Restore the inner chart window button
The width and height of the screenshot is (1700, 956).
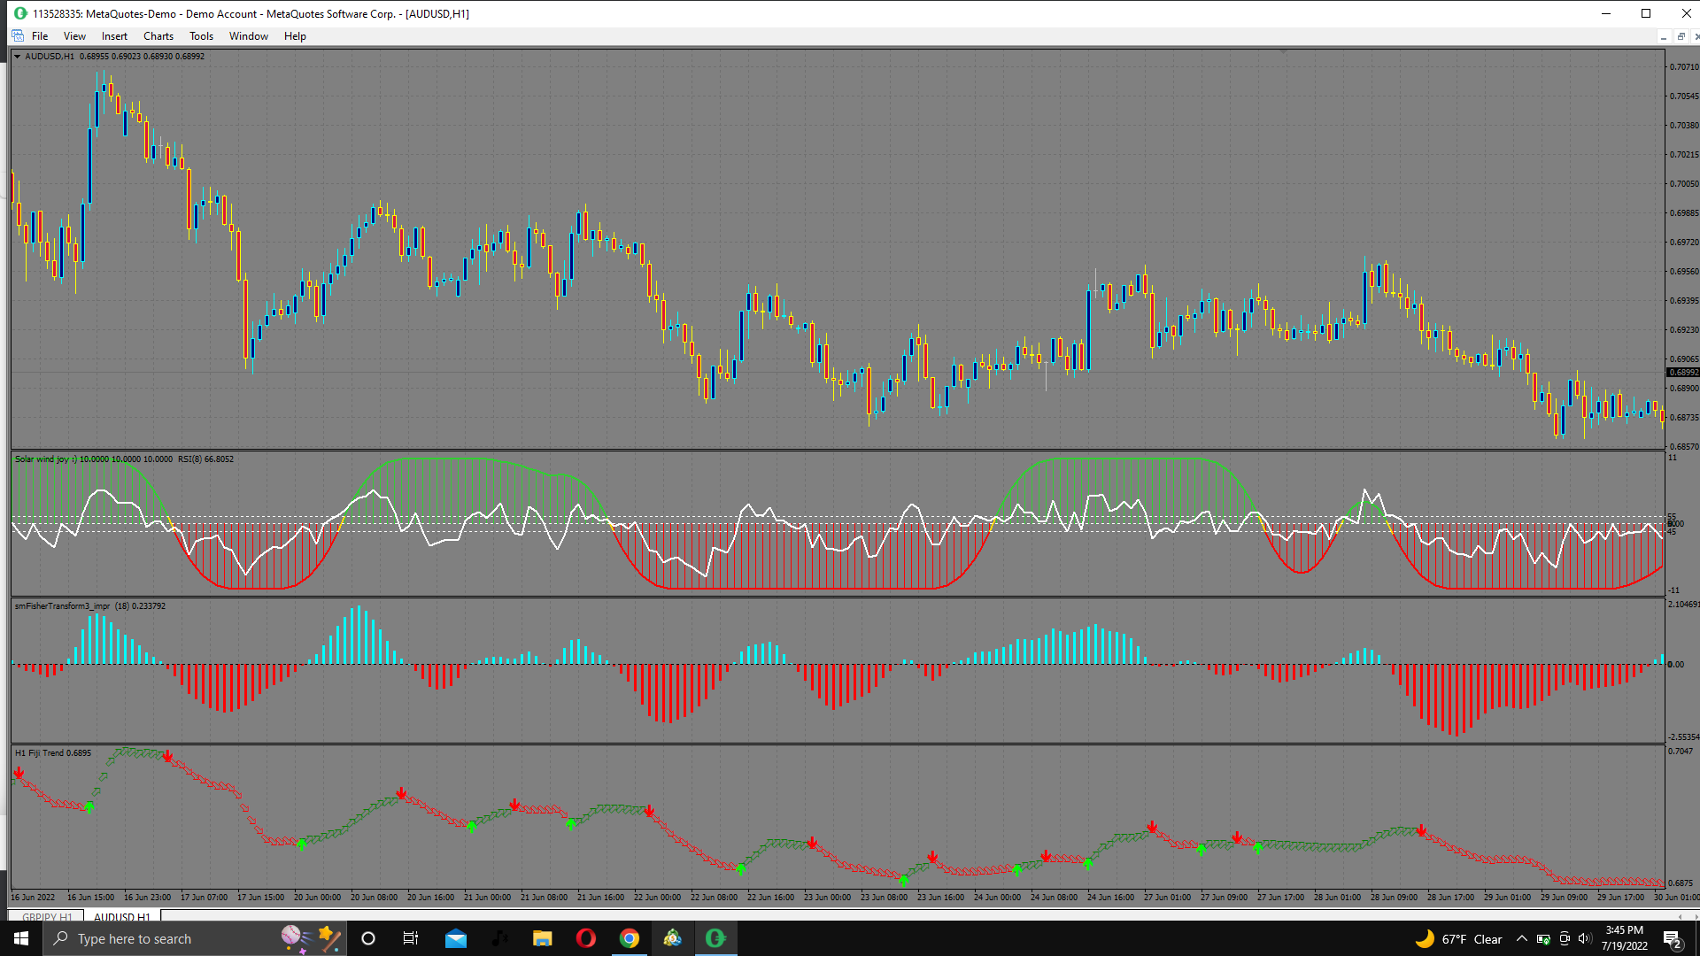(x=1681, y=36)
